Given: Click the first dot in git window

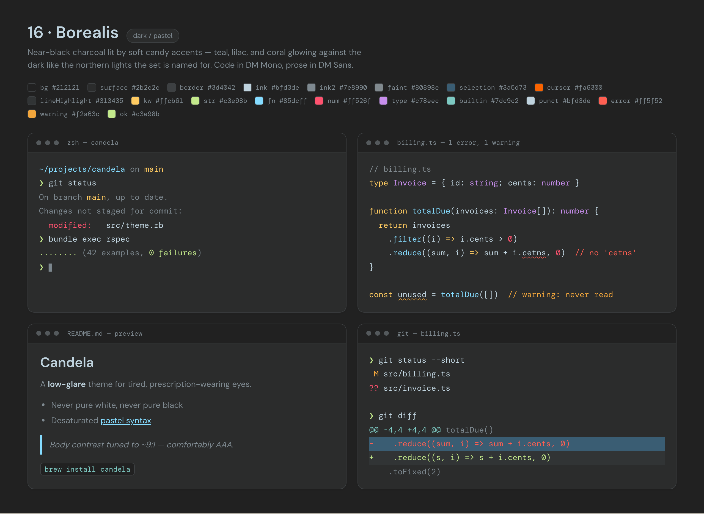Looking at the screenshot, I should click(x=369, y=333).
